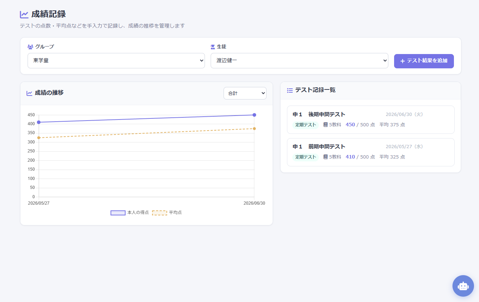Viewport: 479px width, 302px height.
Task: Click the group people icon next to グループ
Action: point(30,47)
